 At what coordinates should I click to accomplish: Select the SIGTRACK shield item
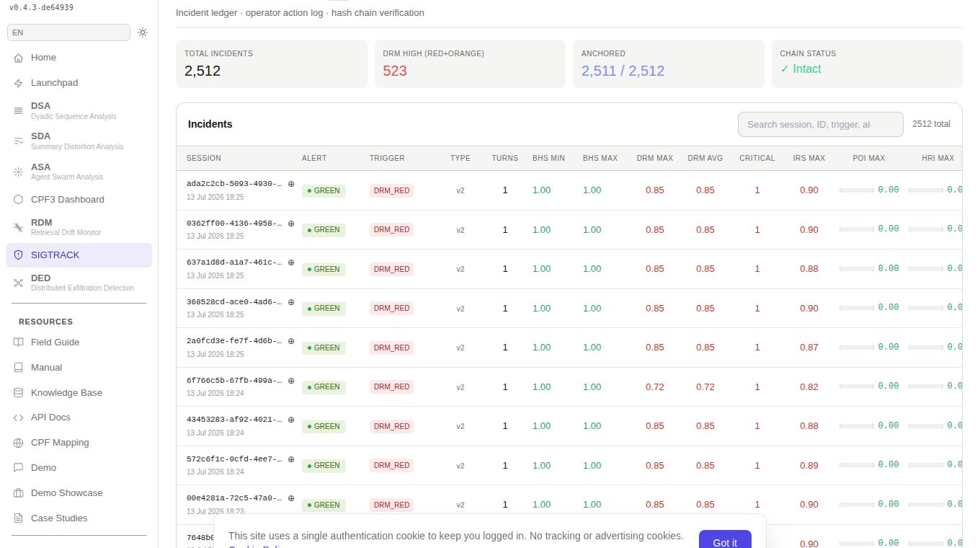tap(79, 255)
